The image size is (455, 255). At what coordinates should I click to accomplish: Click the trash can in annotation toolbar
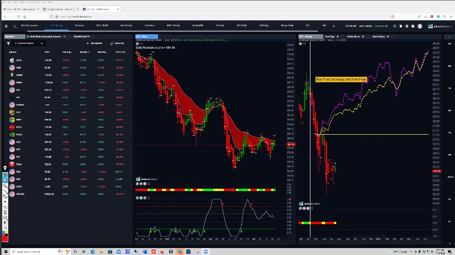coord(5,213)
